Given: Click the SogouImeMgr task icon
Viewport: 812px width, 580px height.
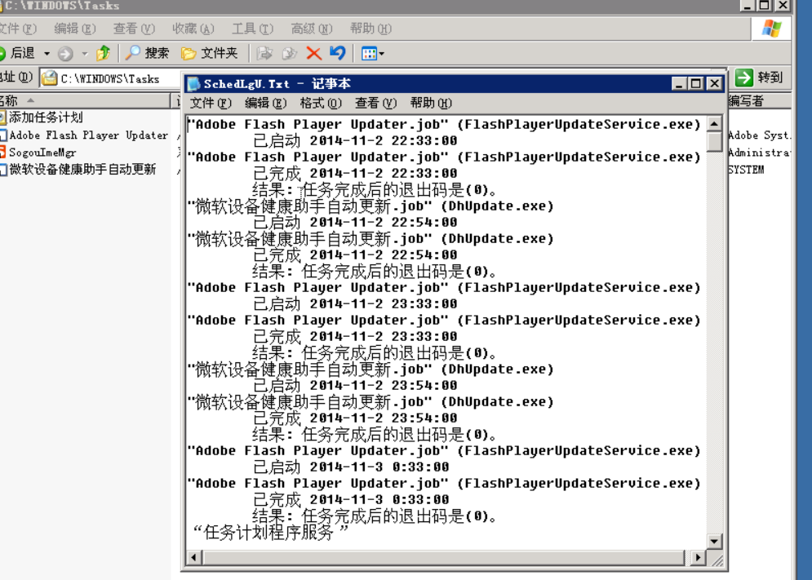Looking at the screenshot, I should [2, 153].
